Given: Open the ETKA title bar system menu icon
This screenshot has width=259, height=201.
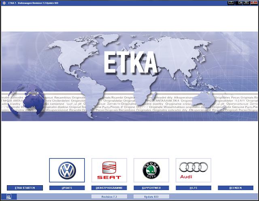Looking at the screenshot, I should [4, 3].
